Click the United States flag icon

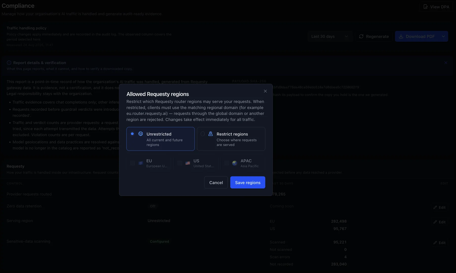point(188,163)
